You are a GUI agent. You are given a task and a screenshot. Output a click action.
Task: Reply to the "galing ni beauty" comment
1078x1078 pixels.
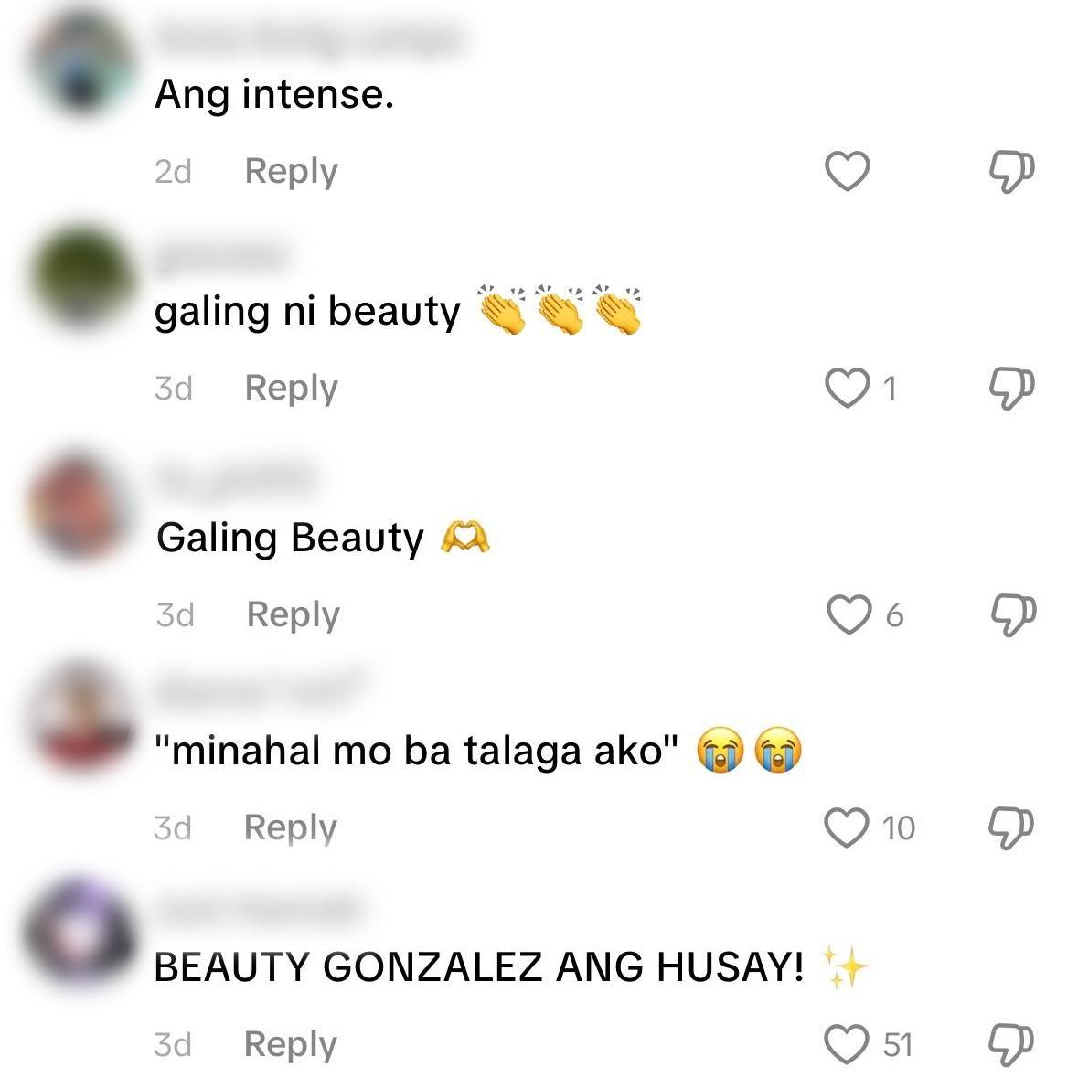[x=292, y=390]
